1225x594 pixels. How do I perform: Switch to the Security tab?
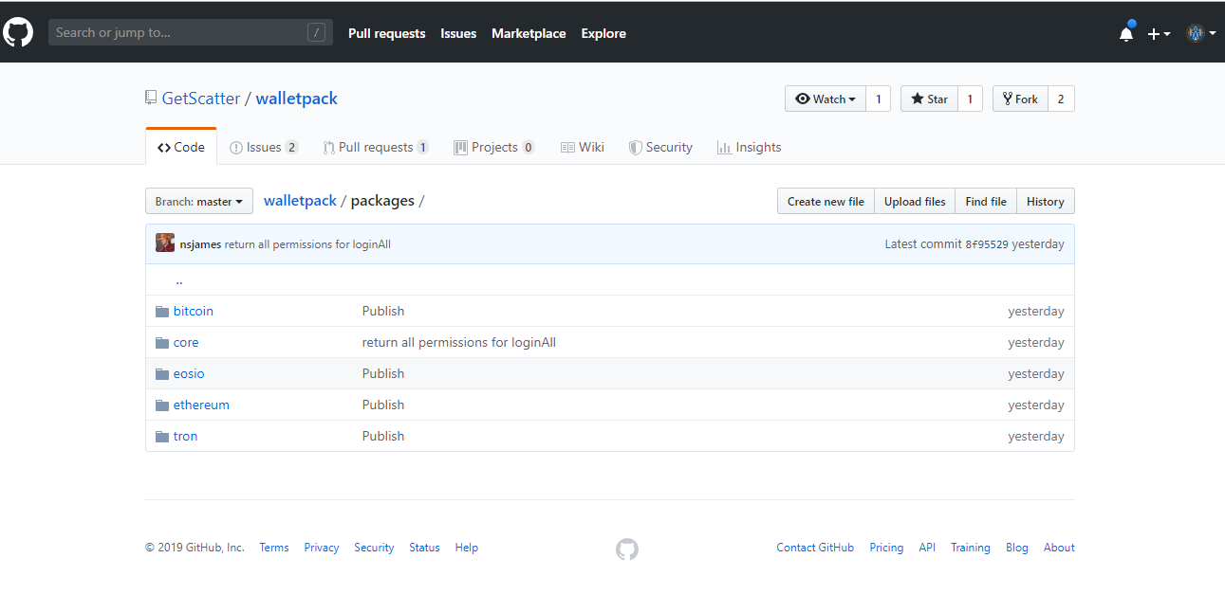tap(660, 147)
